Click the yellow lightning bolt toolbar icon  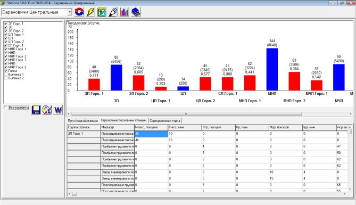[x=90, y=12]
